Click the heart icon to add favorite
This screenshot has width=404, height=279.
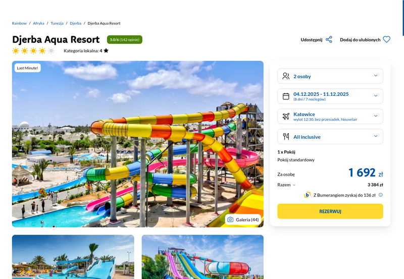[x=386, y=39]
